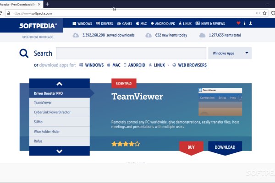
Task: Close the Softpedia browser tab
Action: click(x=39, y=4)
